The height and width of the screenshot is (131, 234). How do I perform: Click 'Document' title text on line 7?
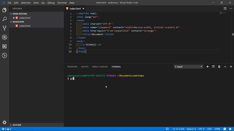click(x=97, y=34)
